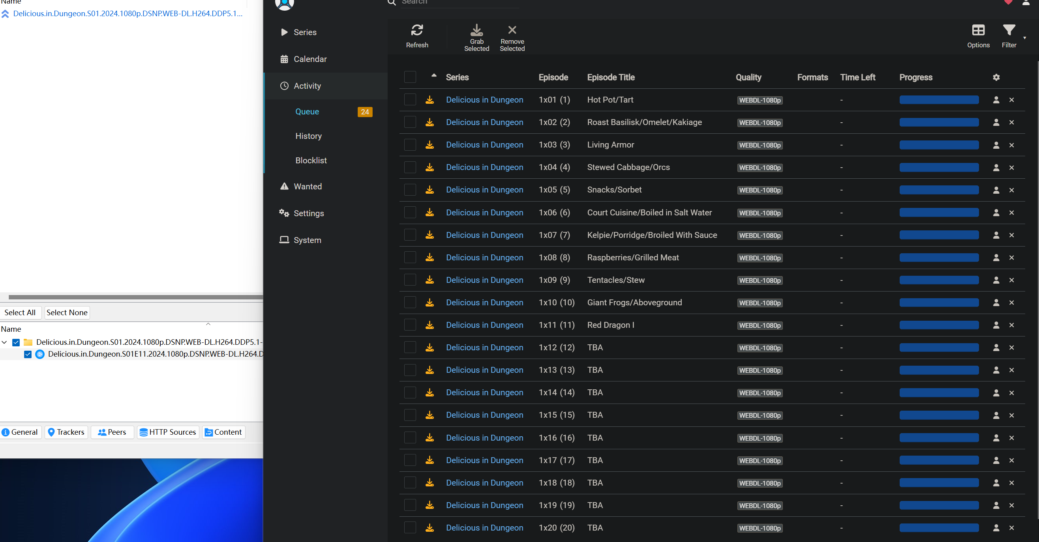Collapse the Delicious.in.Dungeon.S01 folder tree
1039x542 pixels.
4,342
